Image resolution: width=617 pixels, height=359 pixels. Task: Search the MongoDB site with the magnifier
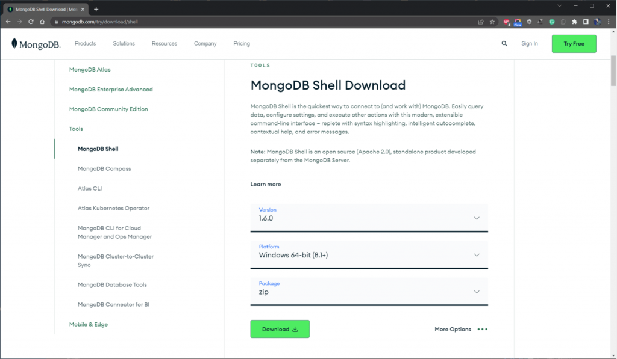(504, 44)
